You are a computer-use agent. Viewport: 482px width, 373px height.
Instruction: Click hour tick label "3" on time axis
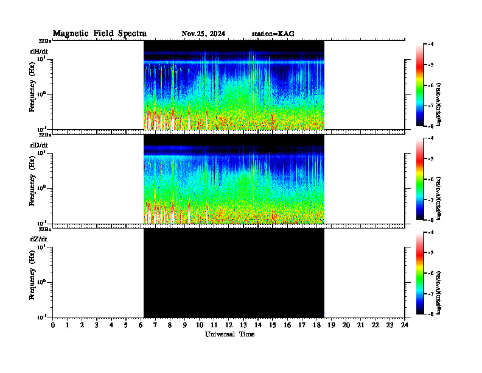pos(97,325)
